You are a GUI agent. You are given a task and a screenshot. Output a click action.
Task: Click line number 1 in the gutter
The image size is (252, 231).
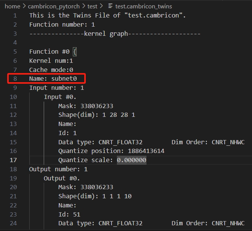[15, 15]
